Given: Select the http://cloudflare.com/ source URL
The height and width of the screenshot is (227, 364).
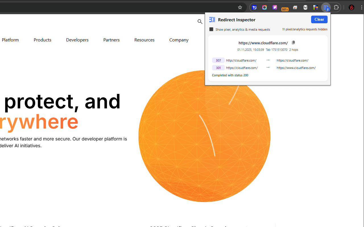Looking at the screenshot, I should coord(241,60).
